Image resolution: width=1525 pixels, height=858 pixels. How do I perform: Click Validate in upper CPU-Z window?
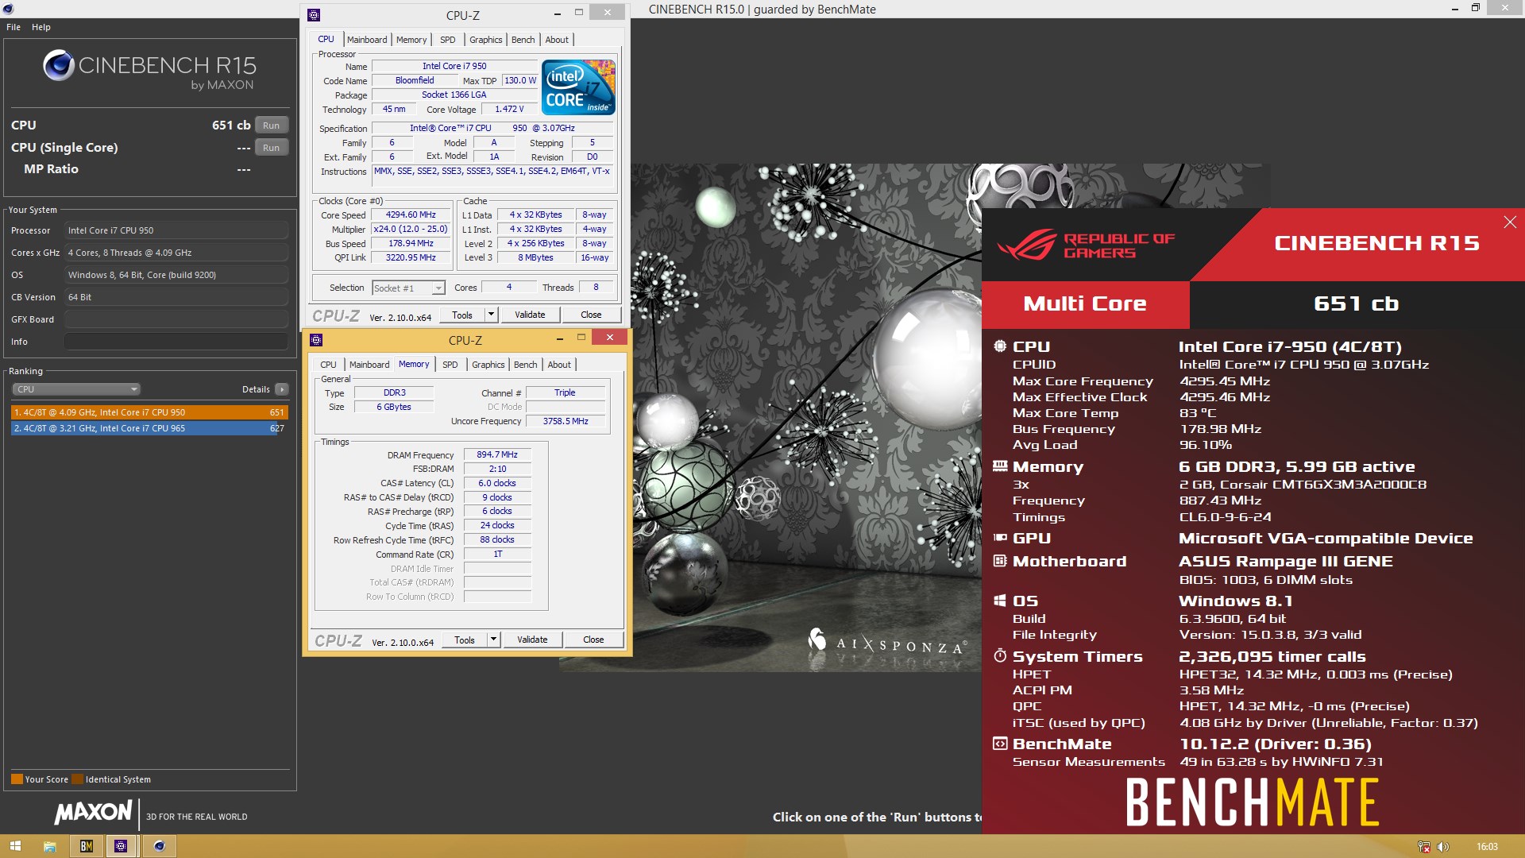point(530,315)
